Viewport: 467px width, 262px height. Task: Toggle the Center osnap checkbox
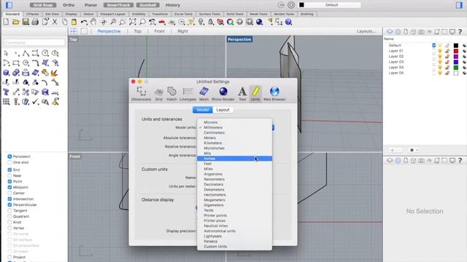[9, 193]
